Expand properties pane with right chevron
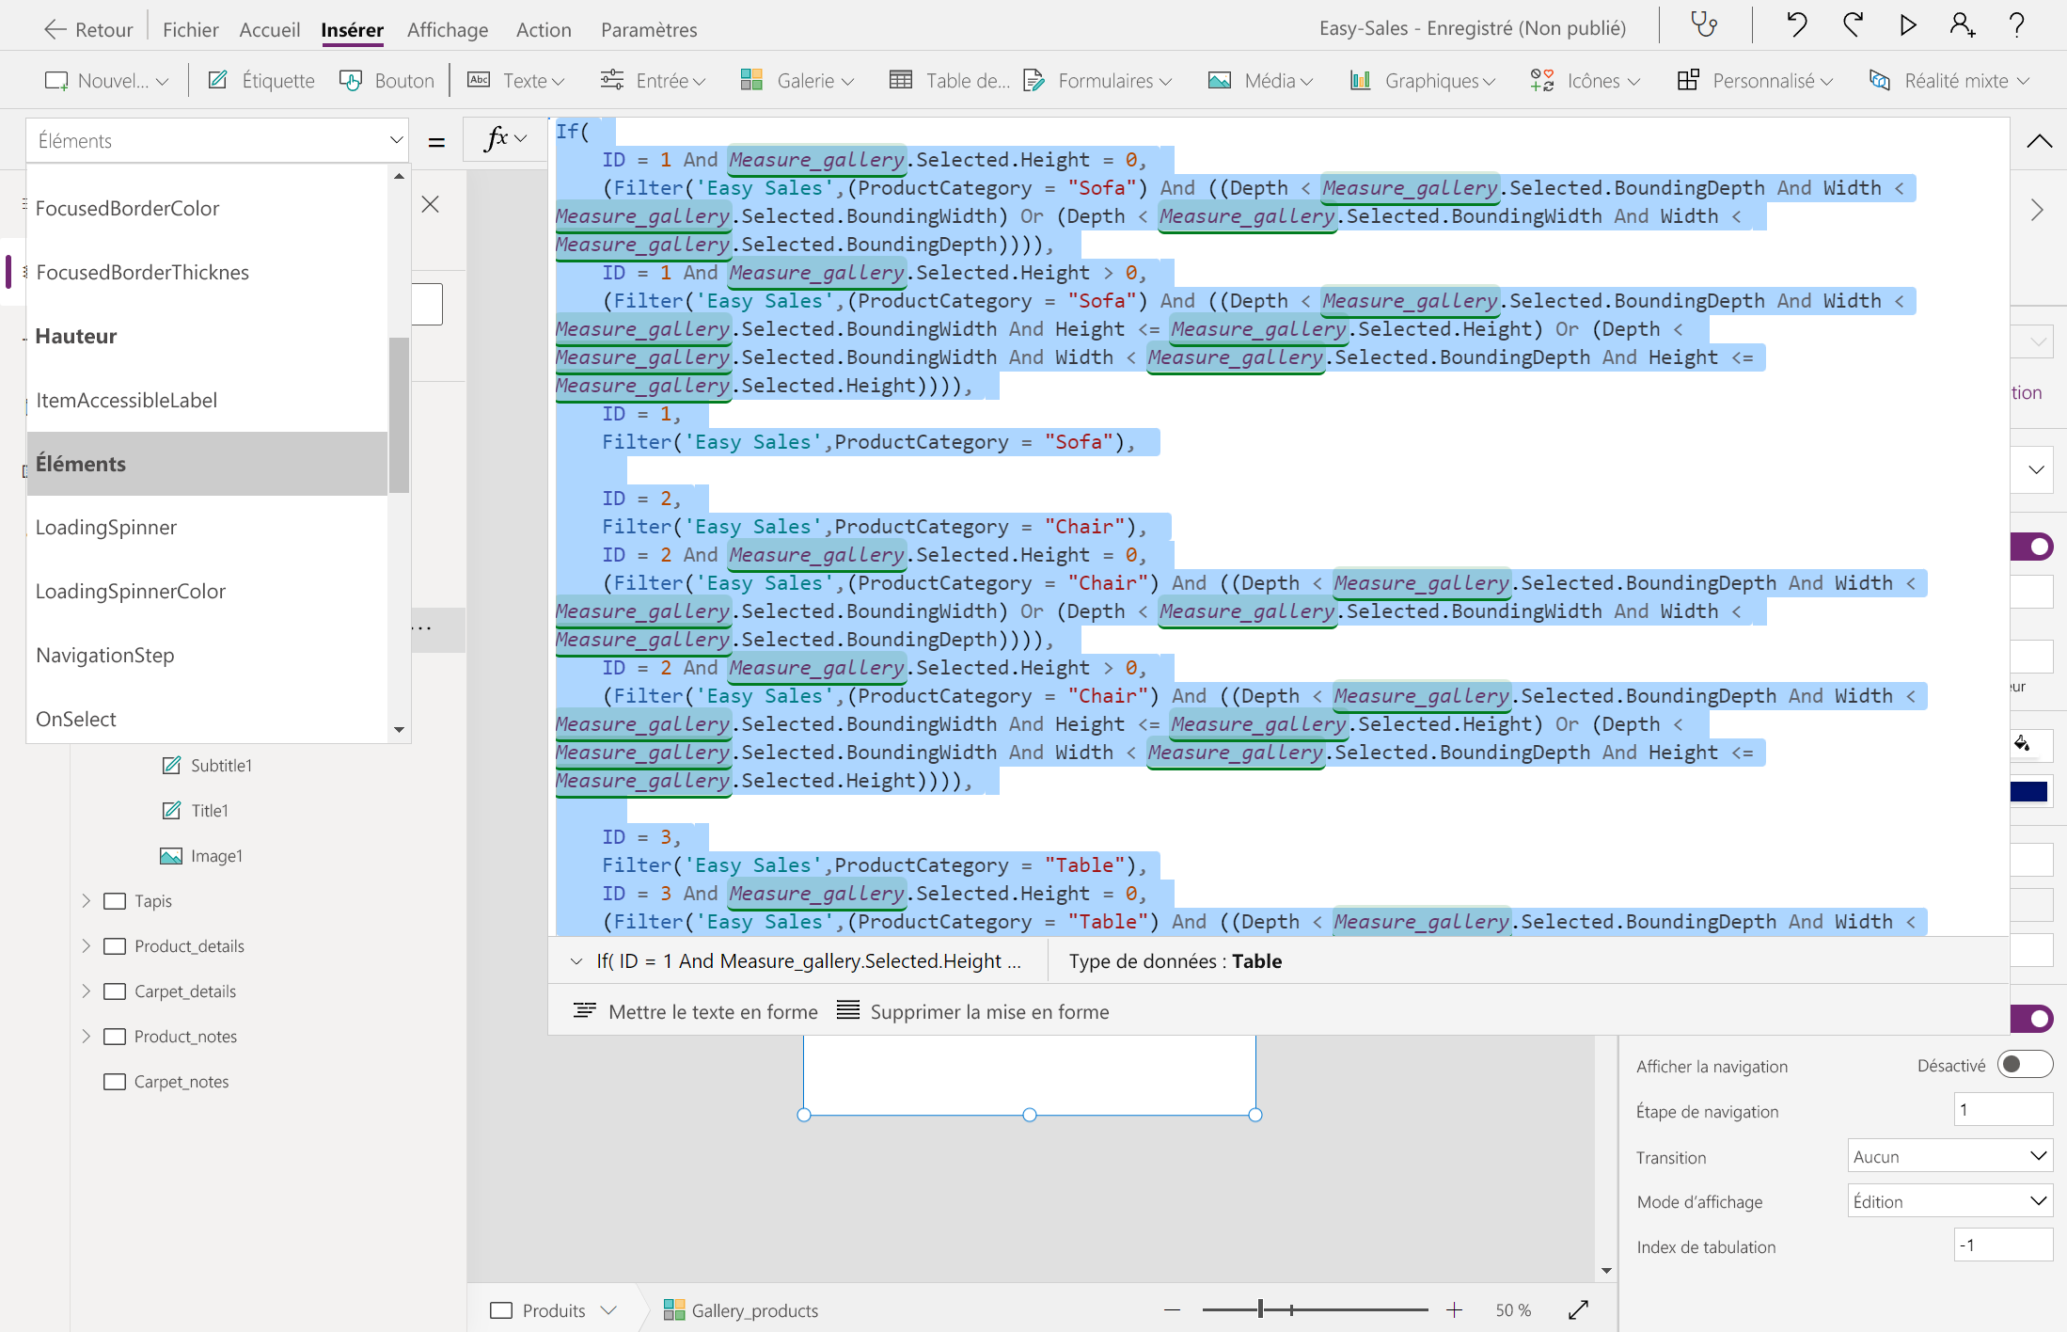The width and height of the screenshot is (2067, 1332). coord(2037,210)
